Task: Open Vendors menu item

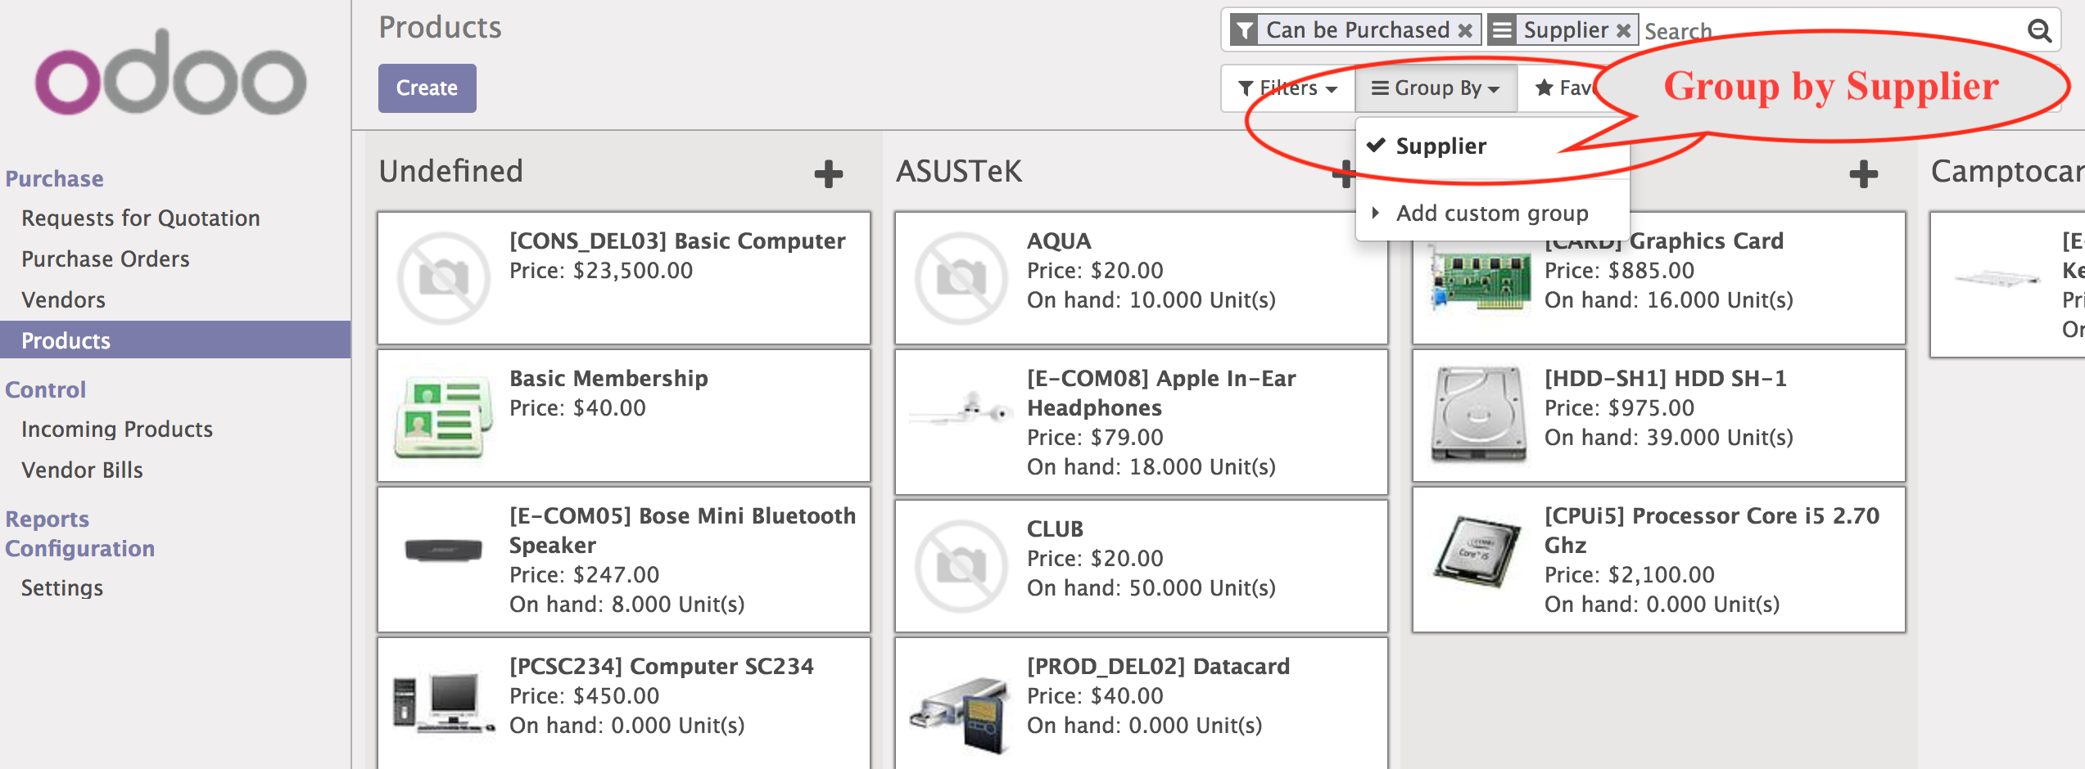Action: pos(64,300)
